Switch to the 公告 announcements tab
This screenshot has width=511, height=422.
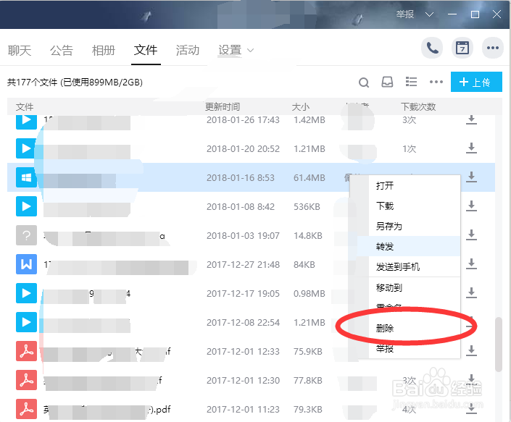[62, 50]
